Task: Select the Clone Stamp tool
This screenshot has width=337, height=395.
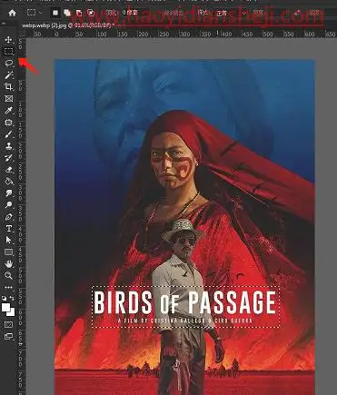Action: [8, 146]
